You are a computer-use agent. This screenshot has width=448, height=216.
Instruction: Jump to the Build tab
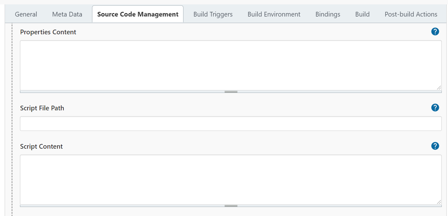(362, 14)
